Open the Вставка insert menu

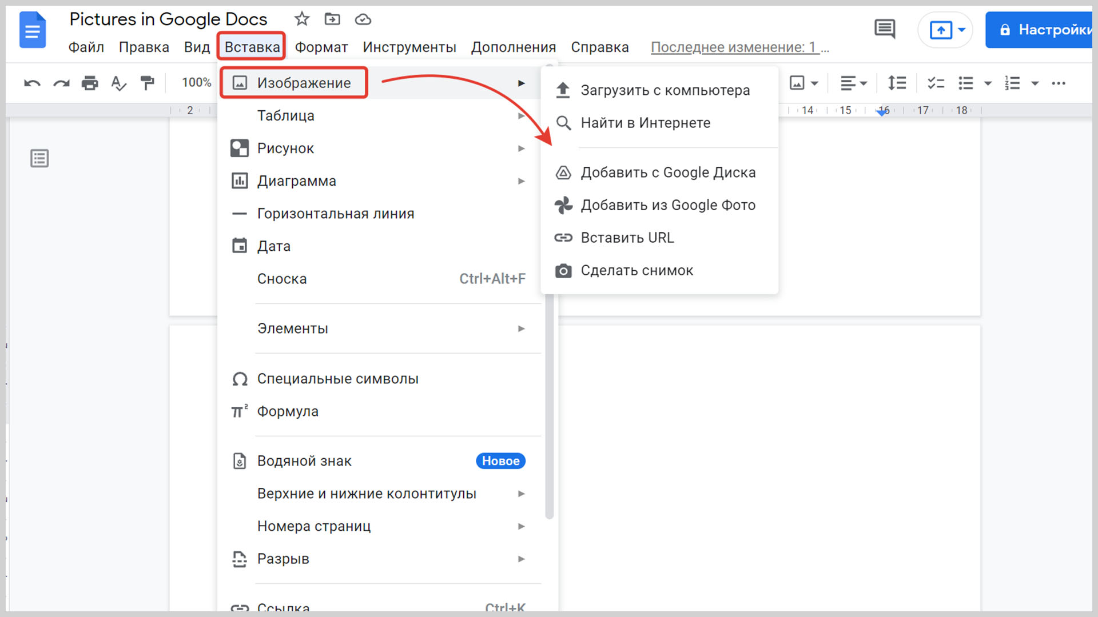[x=253, y=47]
